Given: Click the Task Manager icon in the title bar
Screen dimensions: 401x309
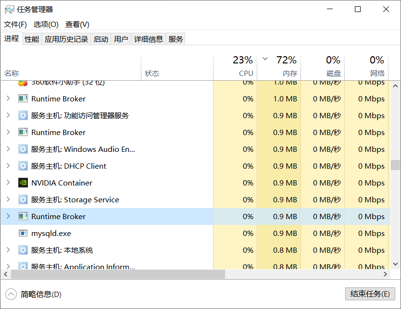Looking at the screenshot, I should [11, 9].
